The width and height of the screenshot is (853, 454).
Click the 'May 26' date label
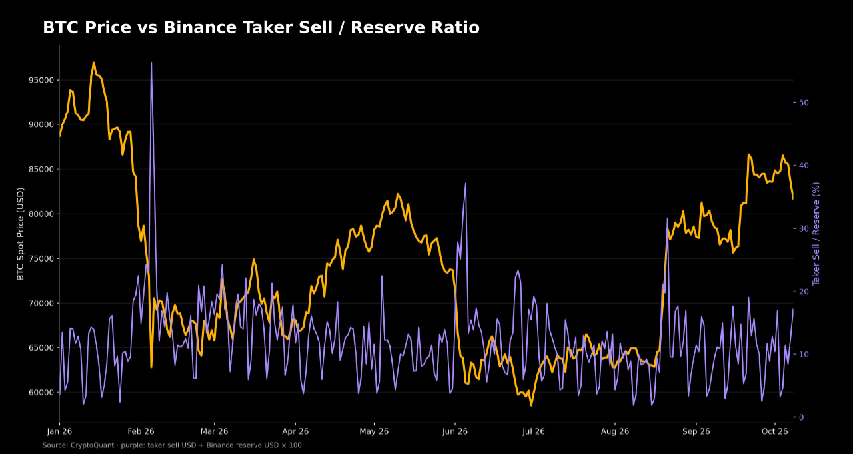tap(374, 431)
